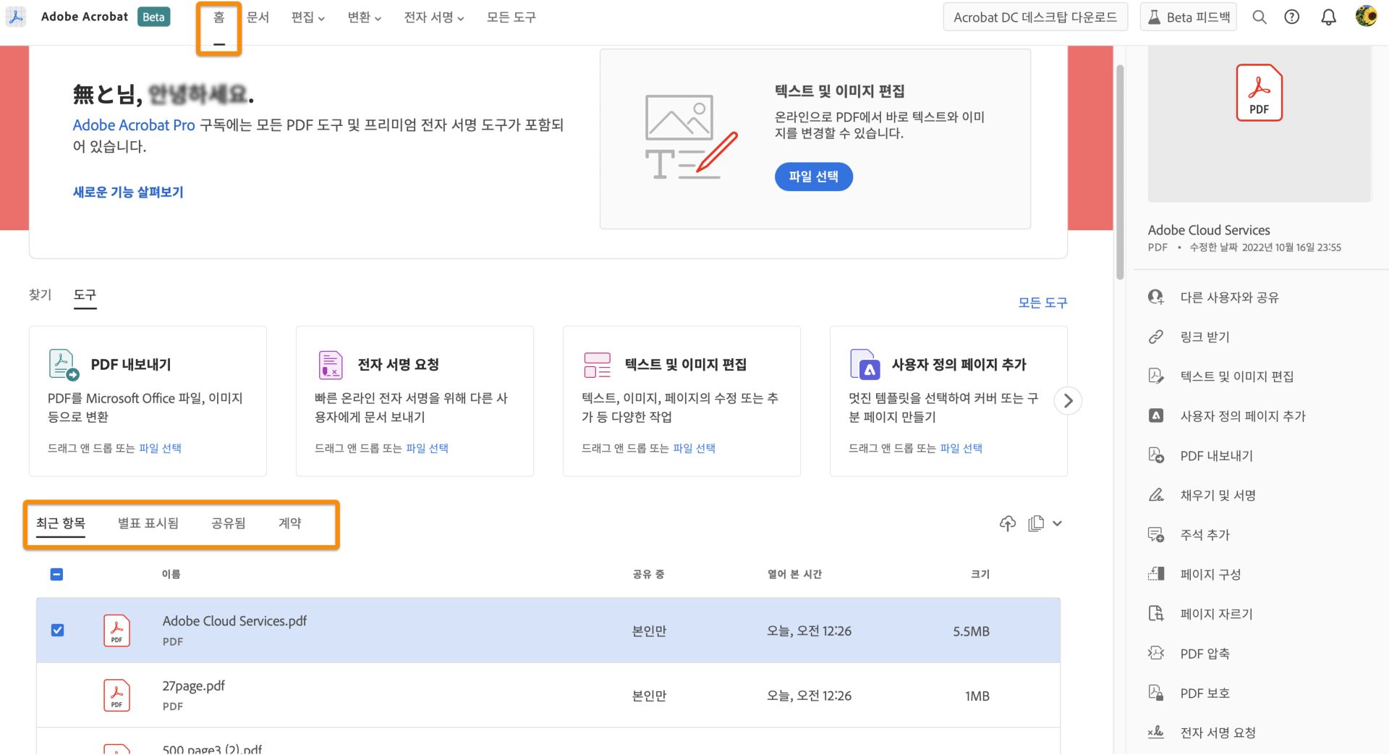
Task: Open the help question mark icon
Action: point(1292,17)
